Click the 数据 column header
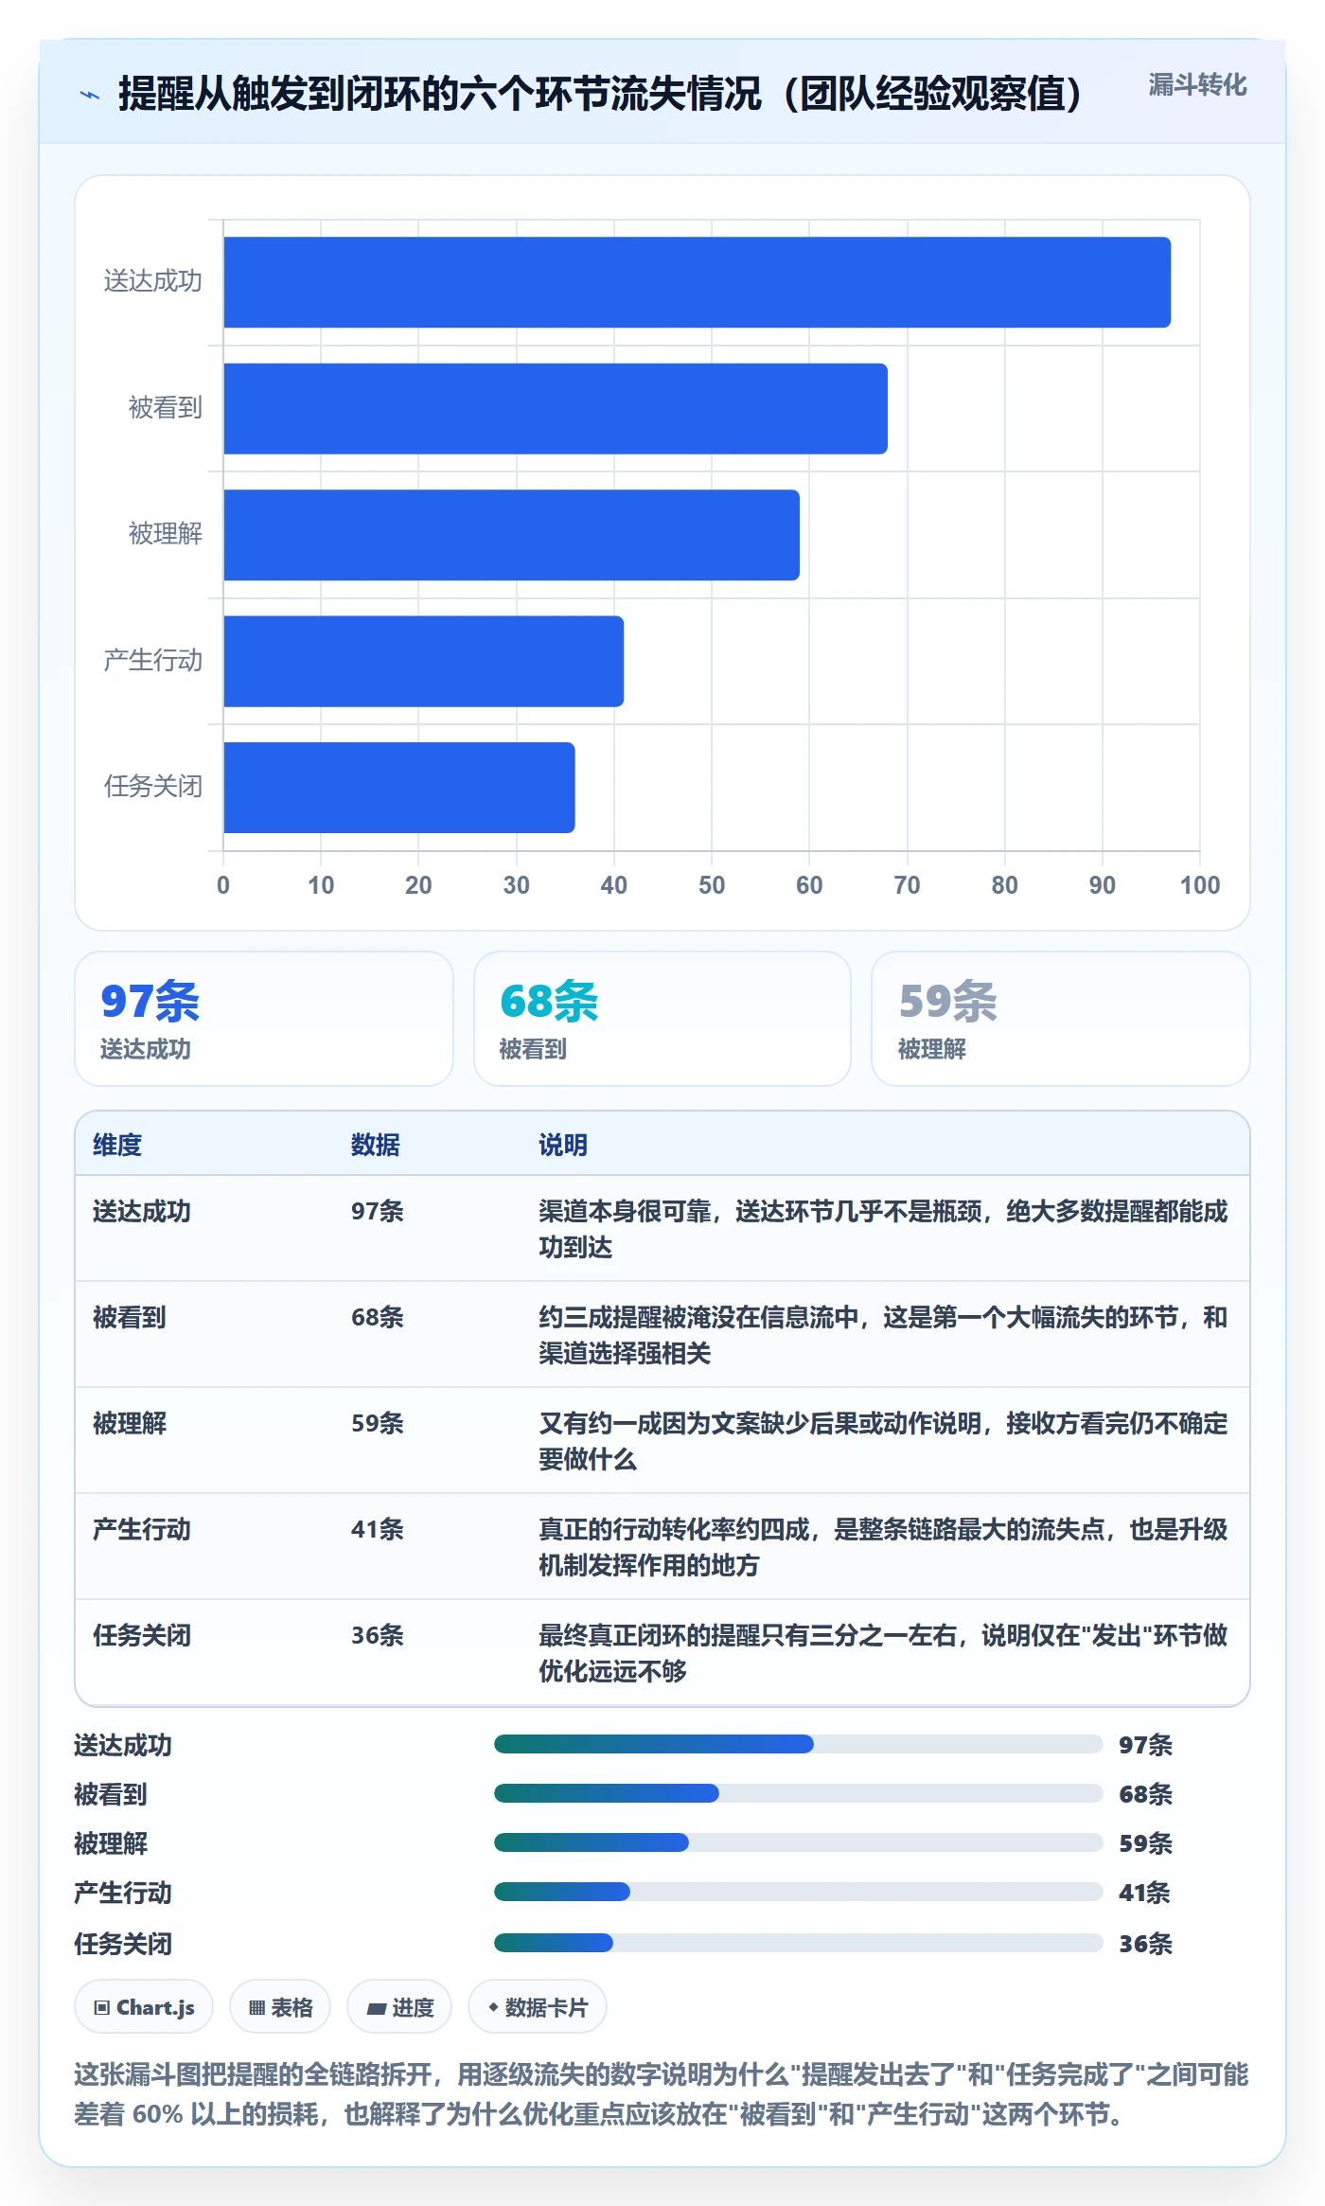Screen dimensions: 1325x2206 376,1145
